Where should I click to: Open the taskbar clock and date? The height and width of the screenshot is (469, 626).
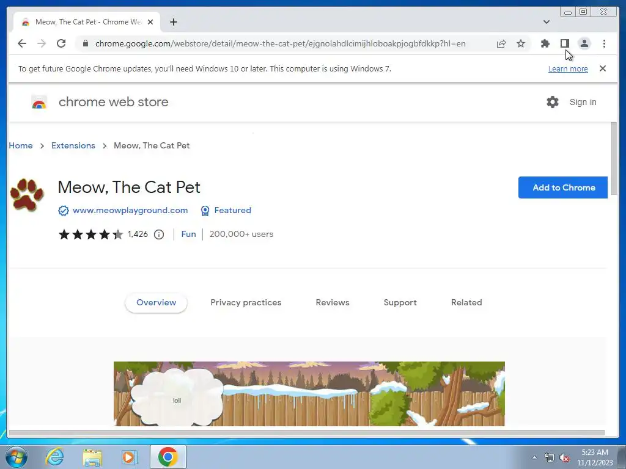(x=595, y=457)
